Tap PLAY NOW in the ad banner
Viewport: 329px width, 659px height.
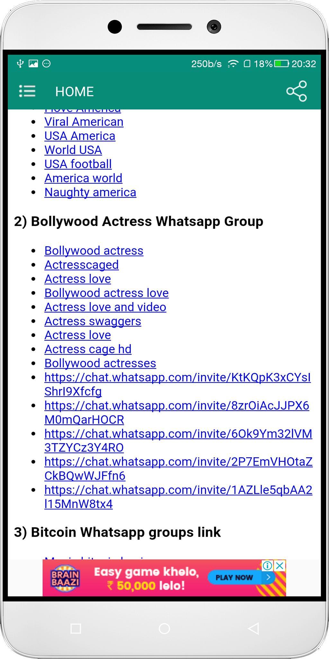point(242,578)
